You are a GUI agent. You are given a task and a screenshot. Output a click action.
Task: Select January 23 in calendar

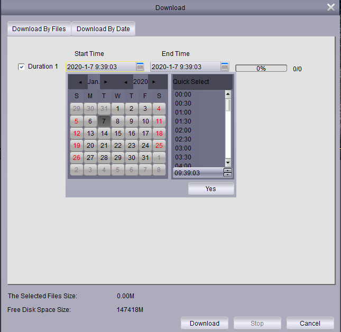tap(131, 145)
